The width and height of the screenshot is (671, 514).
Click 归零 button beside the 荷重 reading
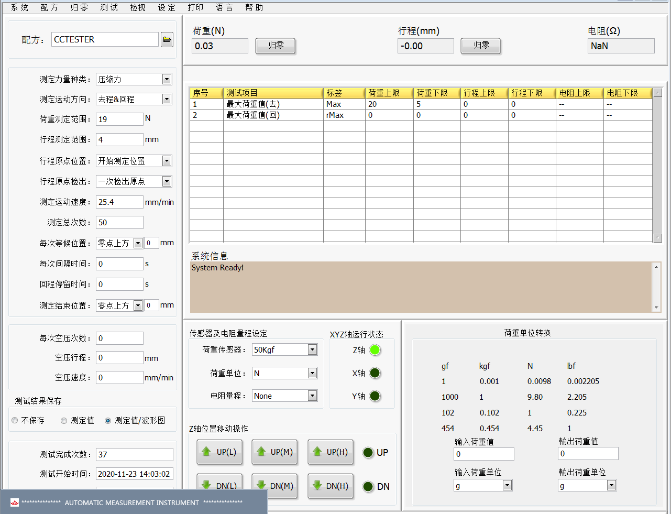[276, 46]
